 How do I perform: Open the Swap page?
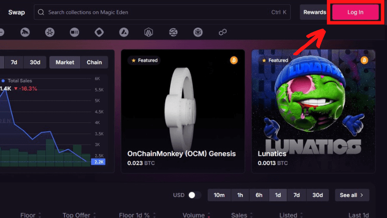(16, 12)
